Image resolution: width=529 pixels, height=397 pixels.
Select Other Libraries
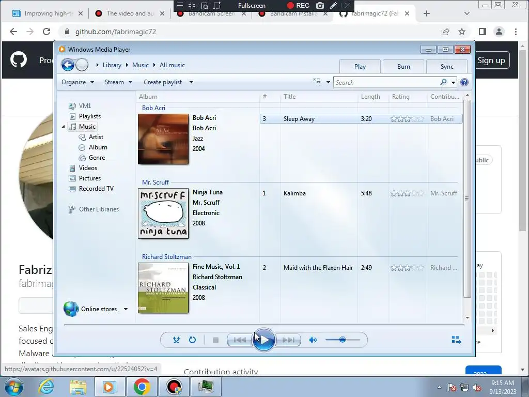click(99, 209)
